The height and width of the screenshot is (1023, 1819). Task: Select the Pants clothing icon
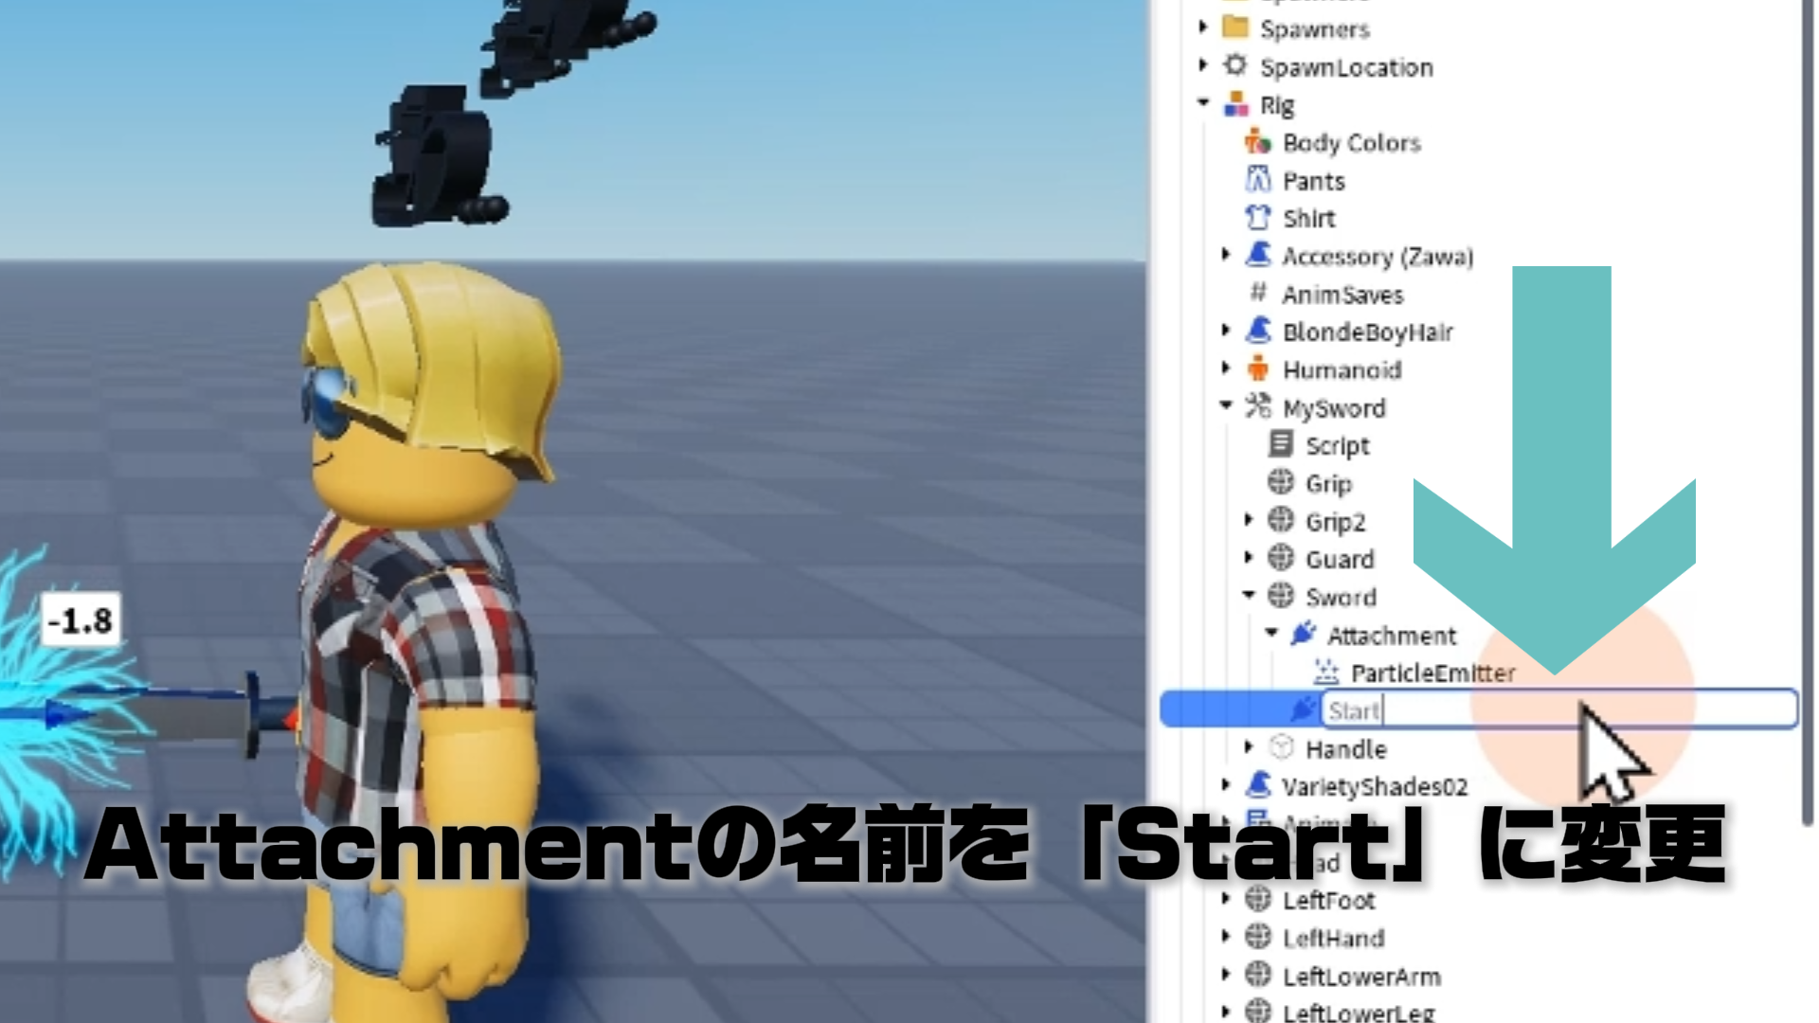(x=1258, y=180)
